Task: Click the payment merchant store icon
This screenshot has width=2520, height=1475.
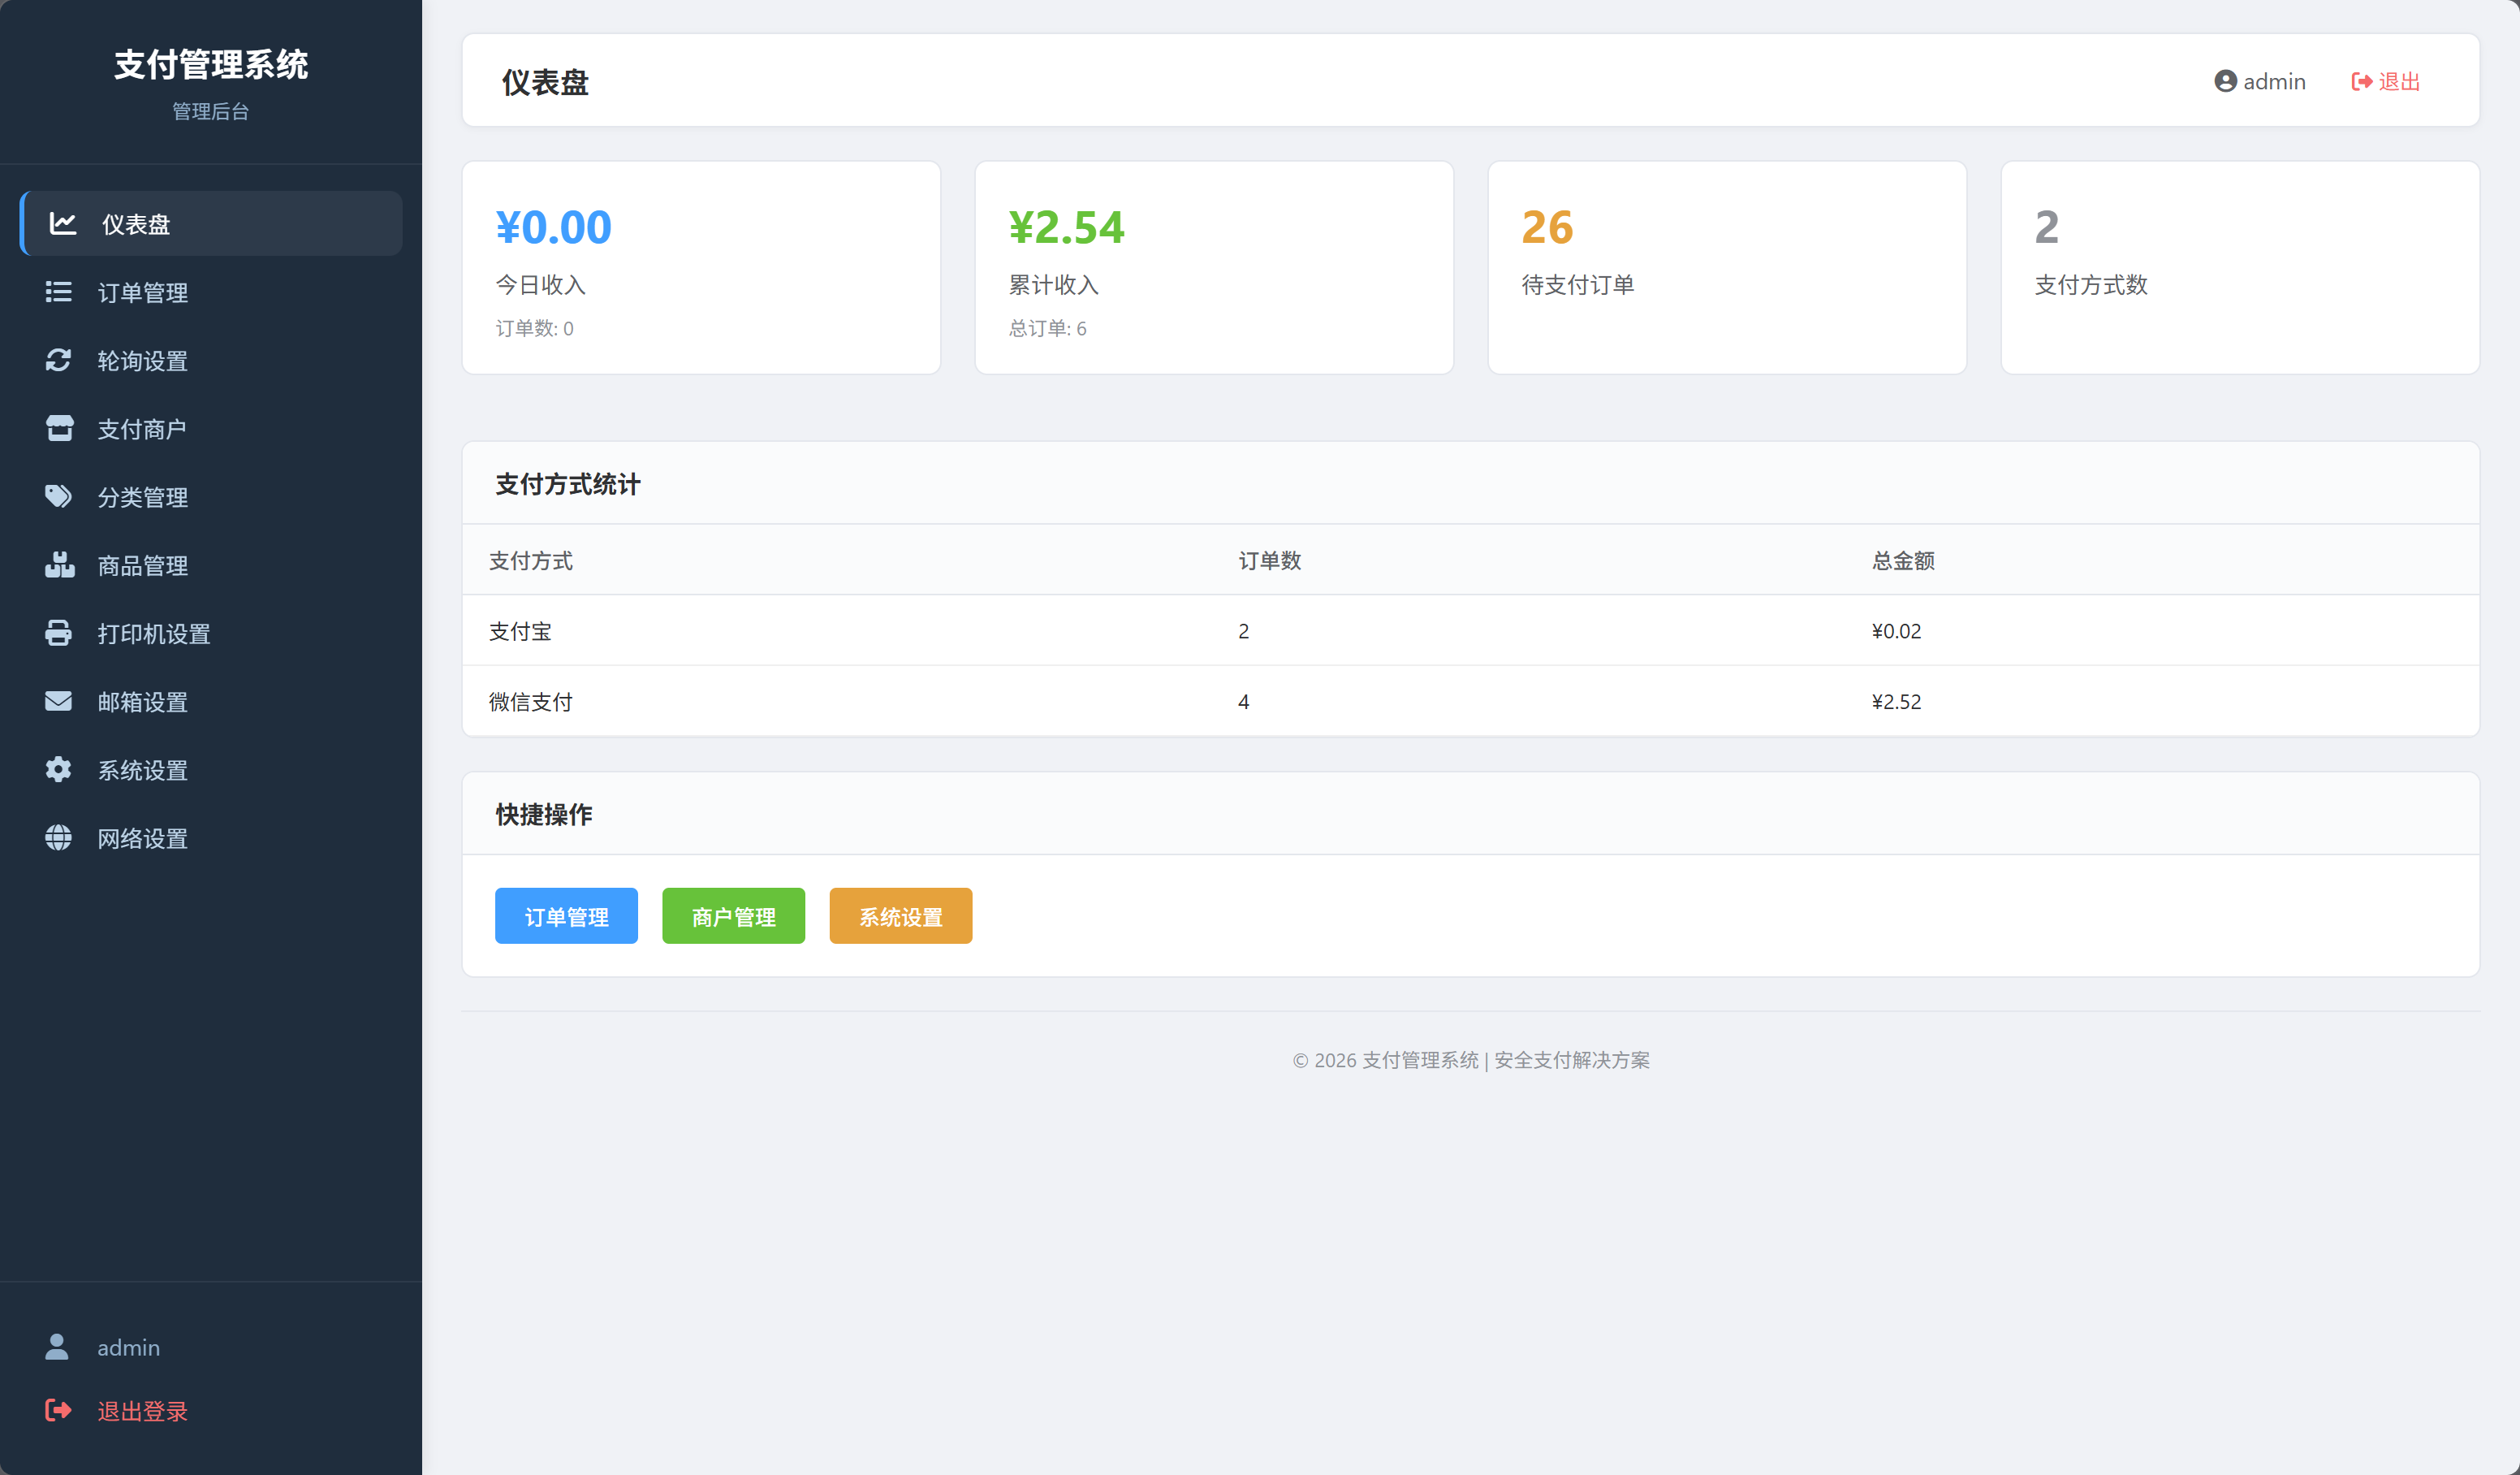Action: (60, 428)
